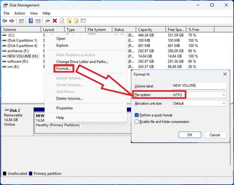Select Delete Volume... in context menu
This screenshot has width=234, height=185.
pyautogui.click(x=69, y=98)
